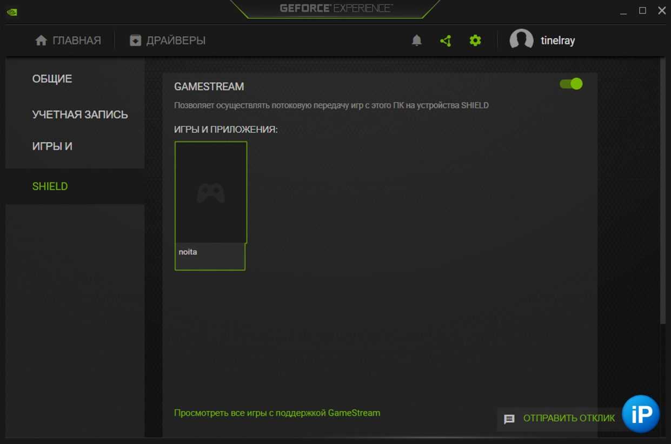671x444 pixels.
Task: Open УЧЕТНАЯ ЗАПИСЬ settings section
Action: pos(80,115)
